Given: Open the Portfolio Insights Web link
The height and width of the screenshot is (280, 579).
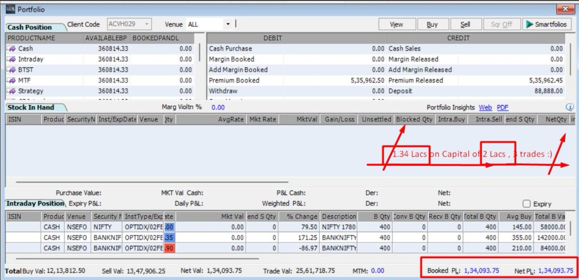Looking at the screenshot, I should (485, 107).
